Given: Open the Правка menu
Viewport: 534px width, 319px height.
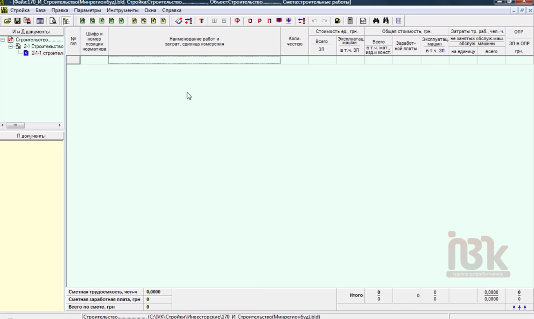Looking at the screenshot, I should [60, 10].
